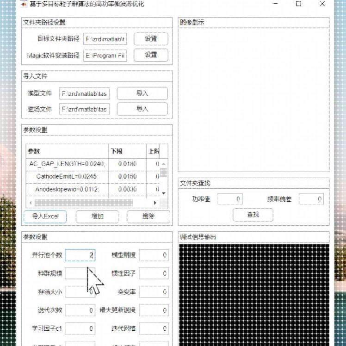Click the 迭代网格 input field
The height and width of the screenshot is (346, 346).
154,328
